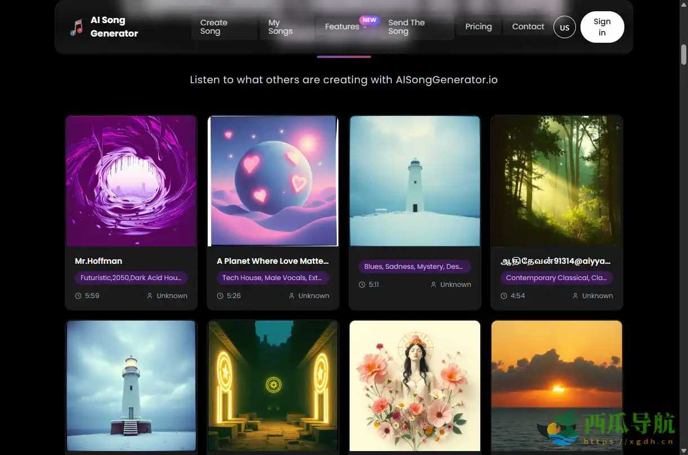Navigate to the Pricing page

click(479, 26)
